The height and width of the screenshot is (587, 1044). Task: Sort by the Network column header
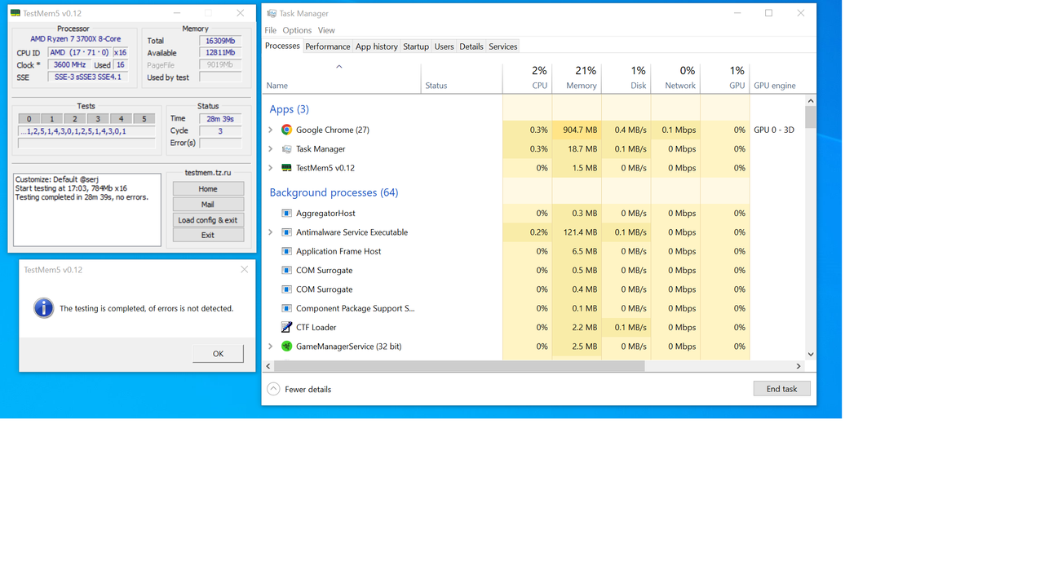pyautogui.click(x=675, y=77)
